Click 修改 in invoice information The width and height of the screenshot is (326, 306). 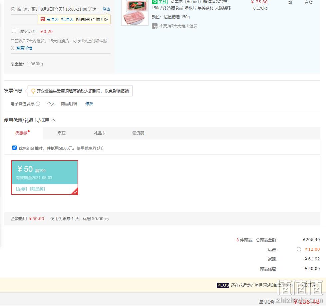(x=89, y=104)
